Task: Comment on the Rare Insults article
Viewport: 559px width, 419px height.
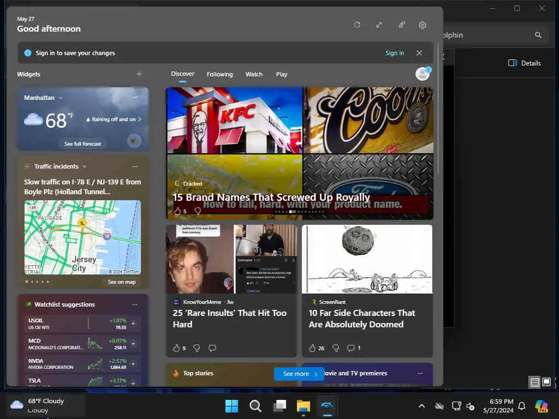Action: (x=212, y=348)
